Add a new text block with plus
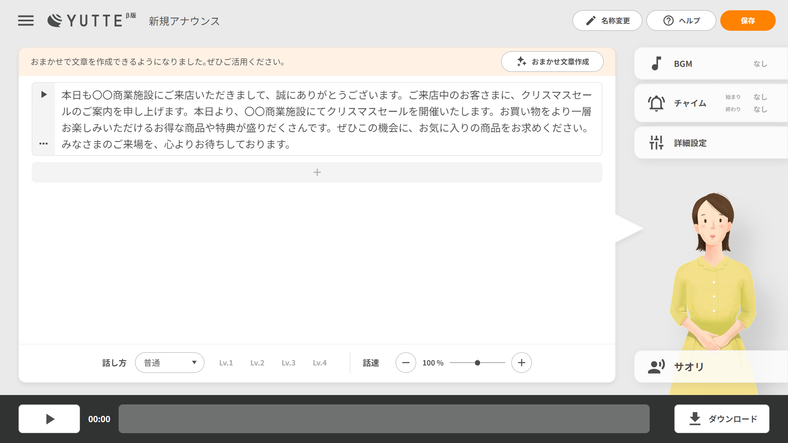 [317, 172]
